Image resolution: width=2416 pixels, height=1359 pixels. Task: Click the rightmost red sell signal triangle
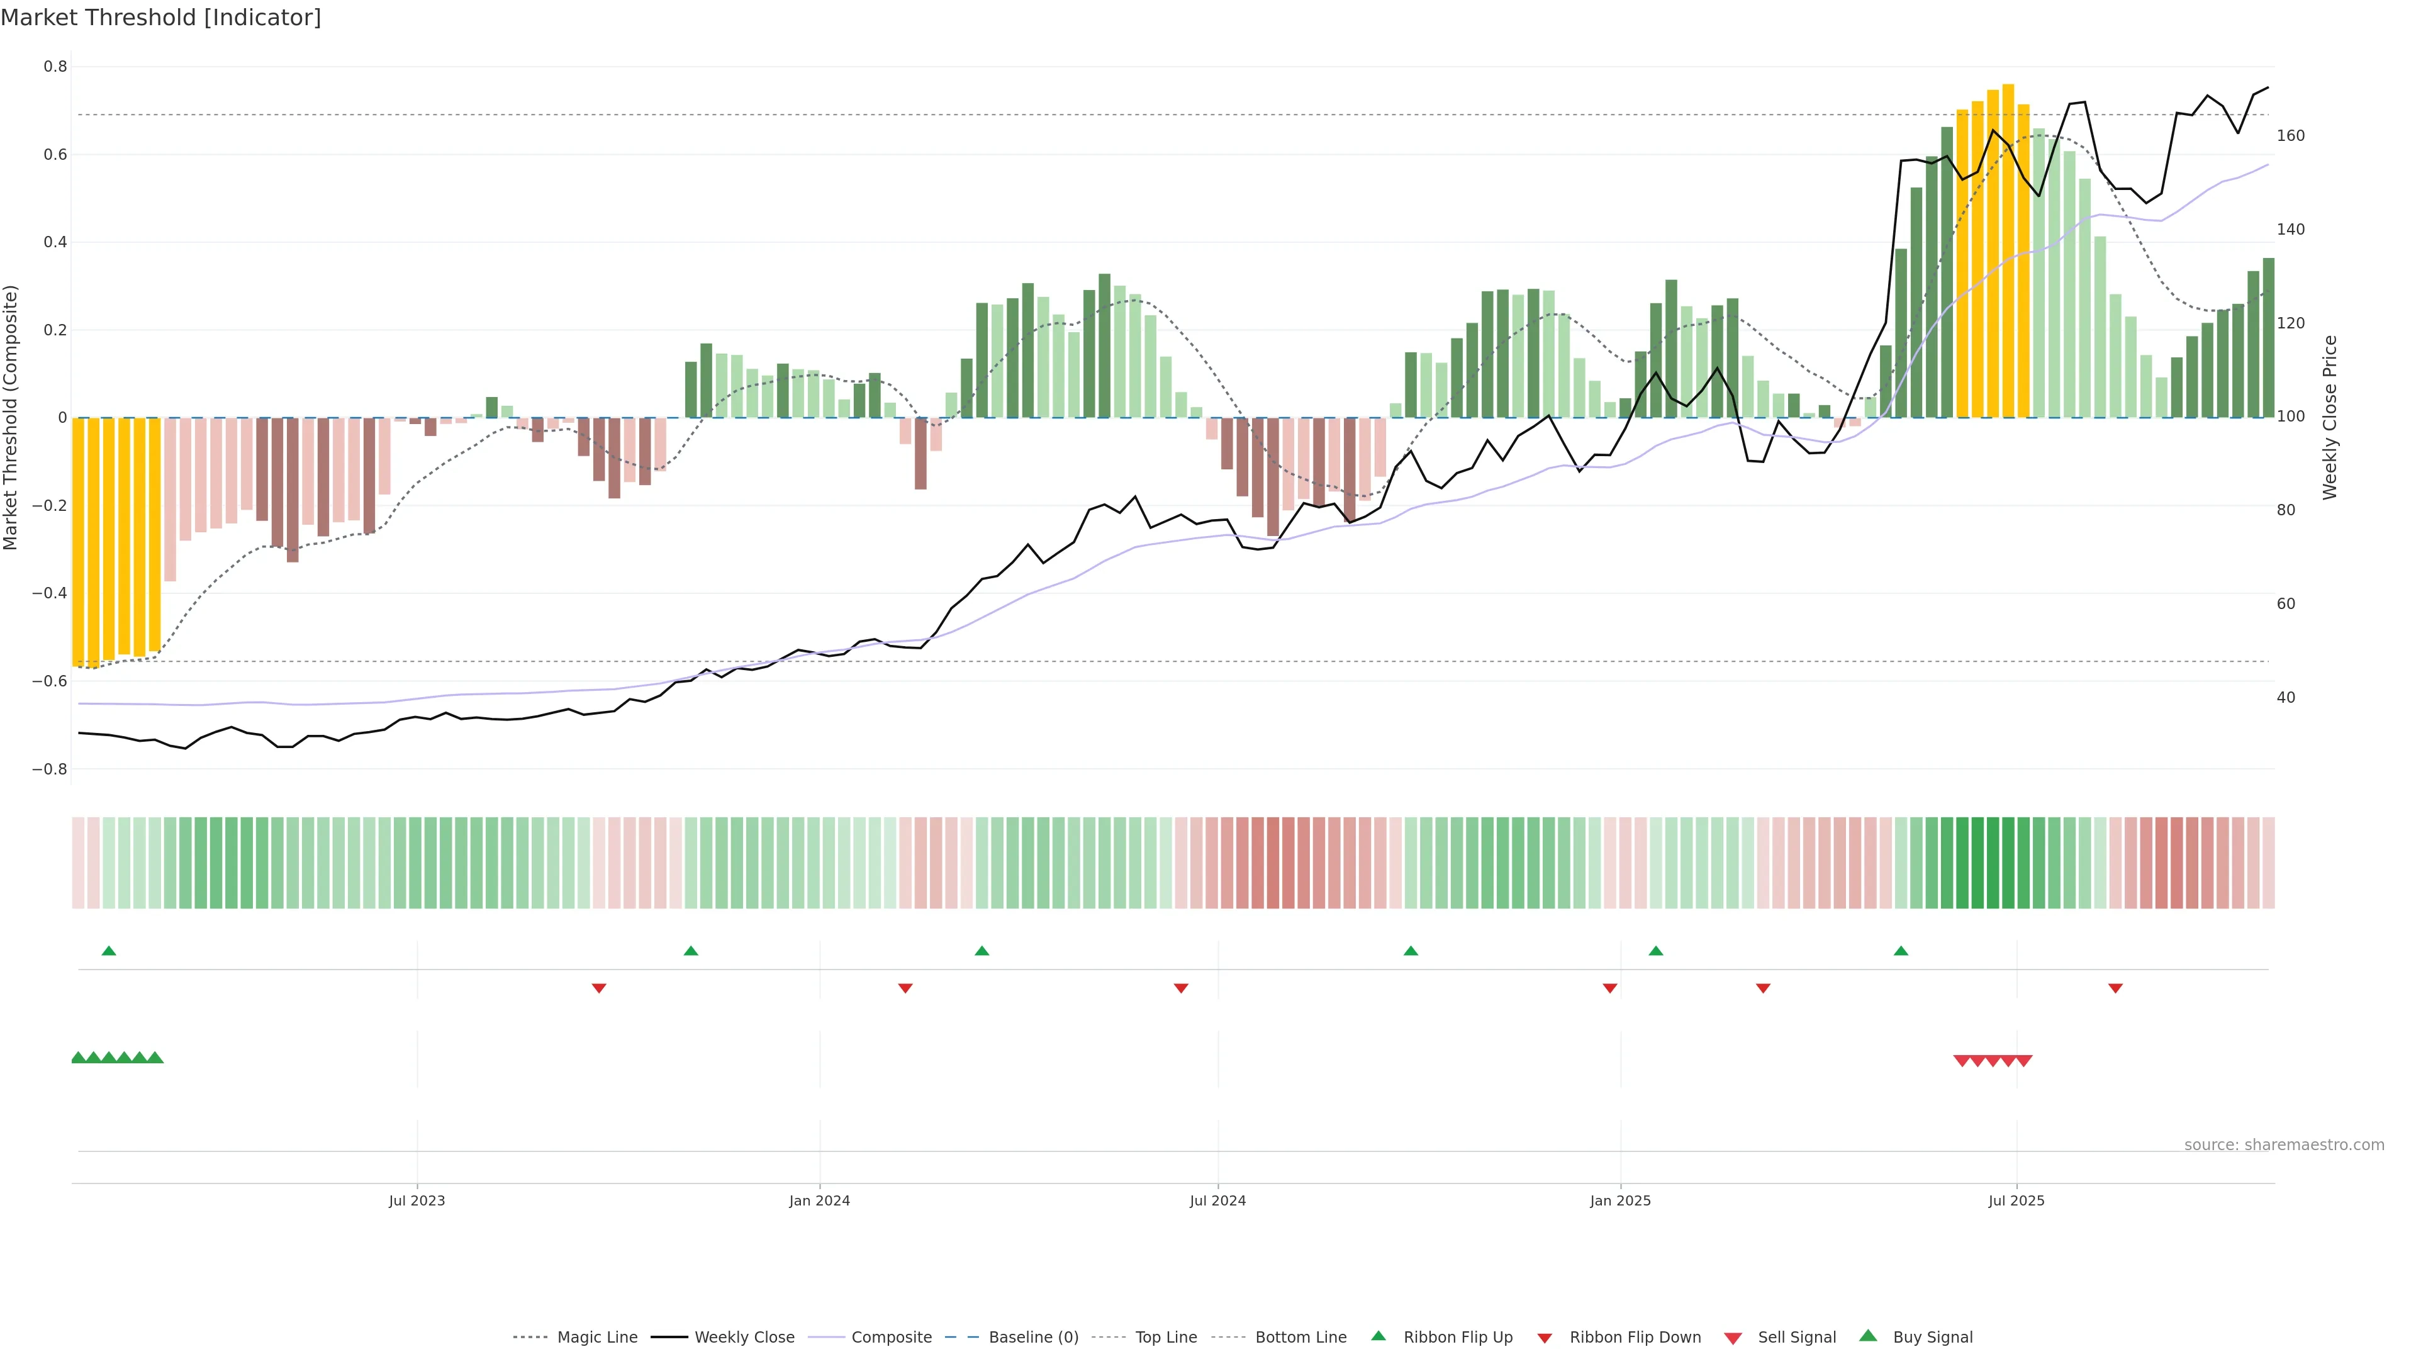point(2024,1061)
